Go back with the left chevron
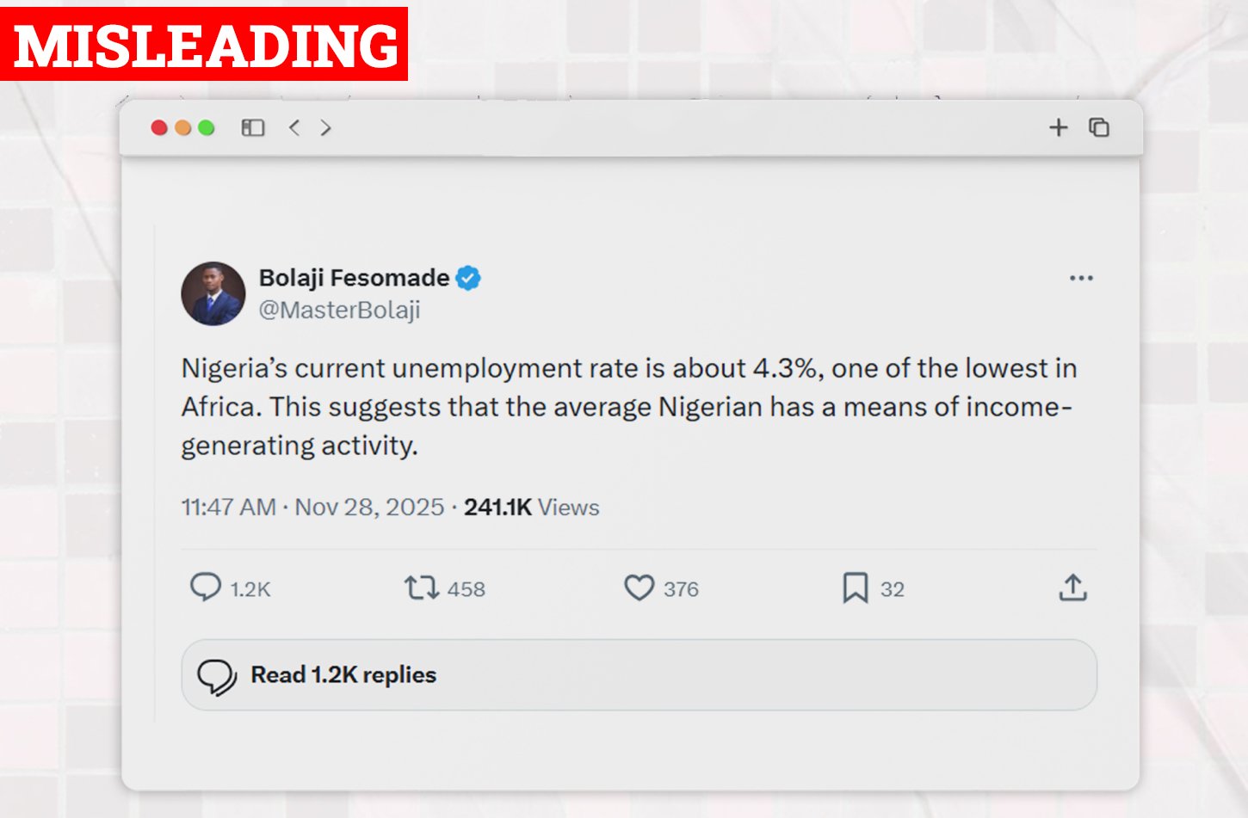1248x818 pixels. pyautogui.click(x=294, y=128)
